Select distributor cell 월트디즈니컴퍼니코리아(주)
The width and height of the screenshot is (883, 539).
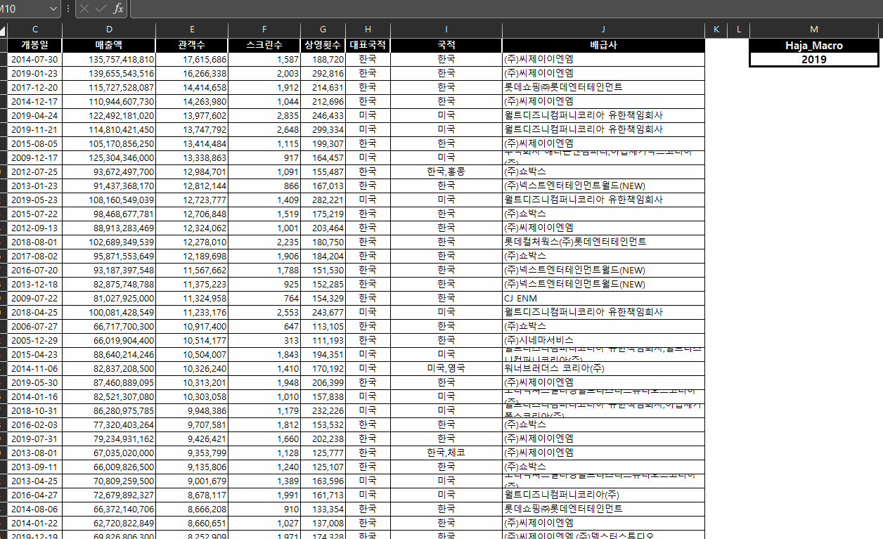point(603,495)
